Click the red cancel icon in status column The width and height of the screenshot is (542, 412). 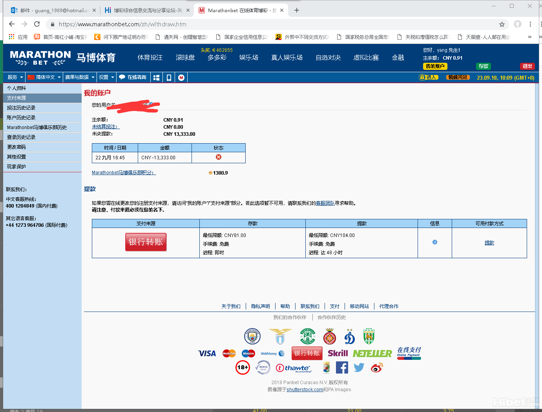pos(219,157)
